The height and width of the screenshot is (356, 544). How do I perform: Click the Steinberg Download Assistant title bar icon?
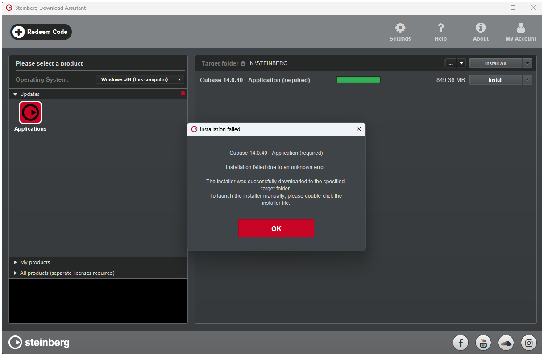(9, 8)
